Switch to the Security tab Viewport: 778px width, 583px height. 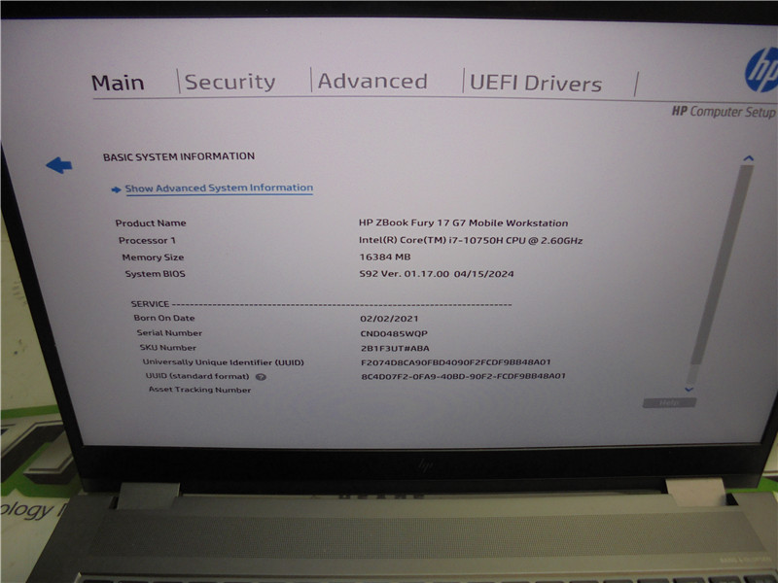(230, 82)
